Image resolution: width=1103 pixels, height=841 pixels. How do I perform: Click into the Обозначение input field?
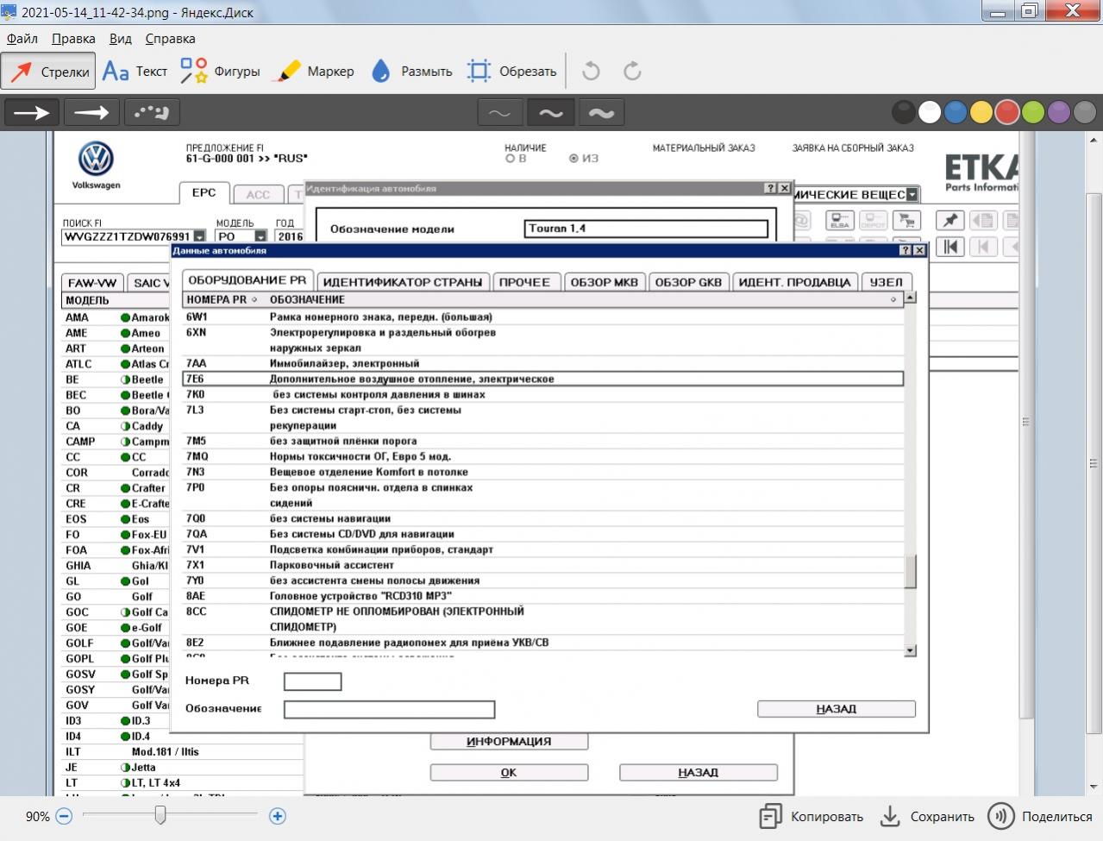390,710
